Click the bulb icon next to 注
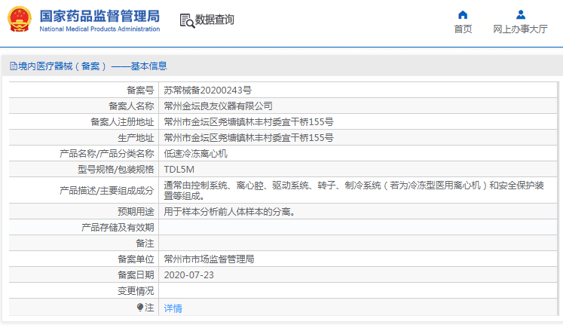 click(140, 308)
